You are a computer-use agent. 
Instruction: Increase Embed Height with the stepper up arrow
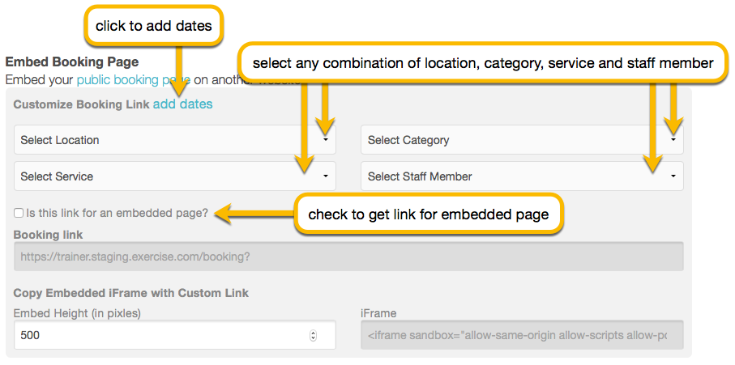313,333
